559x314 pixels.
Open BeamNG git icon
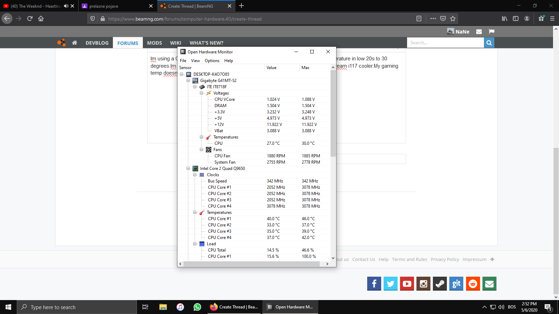click(456, 284)
